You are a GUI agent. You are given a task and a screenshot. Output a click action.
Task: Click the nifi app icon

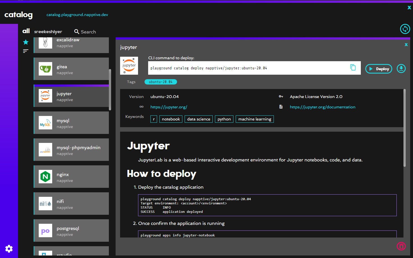[45, 204]
